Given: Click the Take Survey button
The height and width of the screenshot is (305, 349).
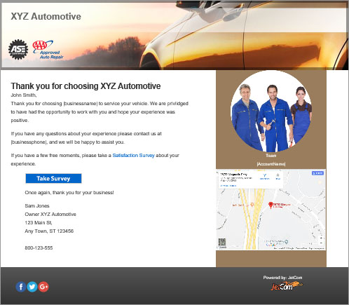Looking at the screenshot, I should pos(53,179).
